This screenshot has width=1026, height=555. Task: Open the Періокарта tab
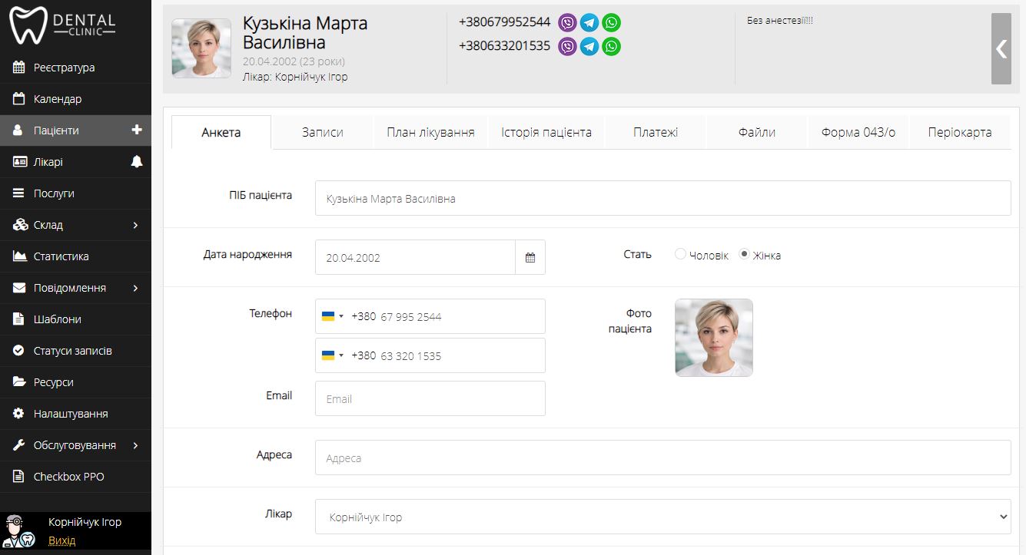pos(959,132)
